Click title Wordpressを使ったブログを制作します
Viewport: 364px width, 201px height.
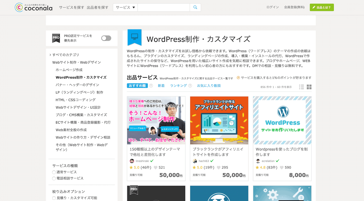pos(282,152)
